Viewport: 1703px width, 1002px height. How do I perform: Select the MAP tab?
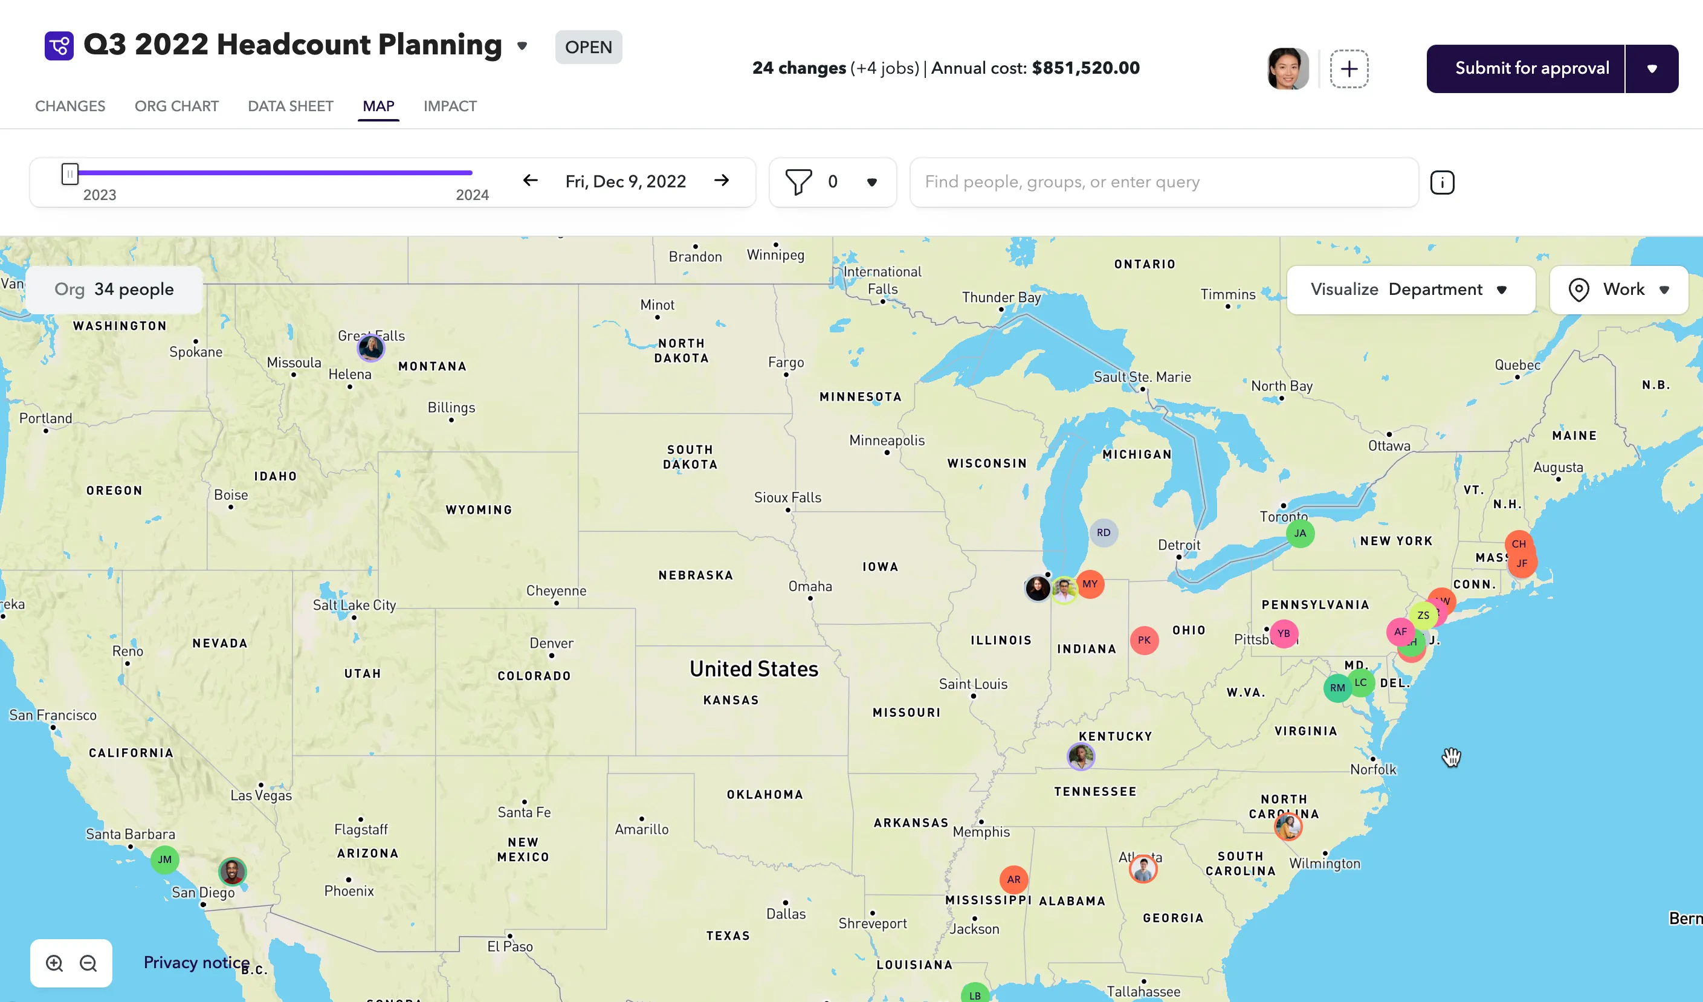click(x=378, y=106)
